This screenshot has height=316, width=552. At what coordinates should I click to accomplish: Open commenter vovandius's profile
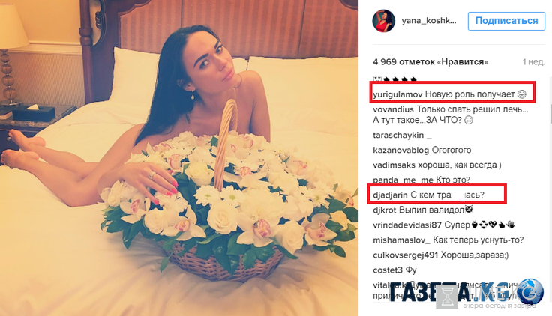393,109
